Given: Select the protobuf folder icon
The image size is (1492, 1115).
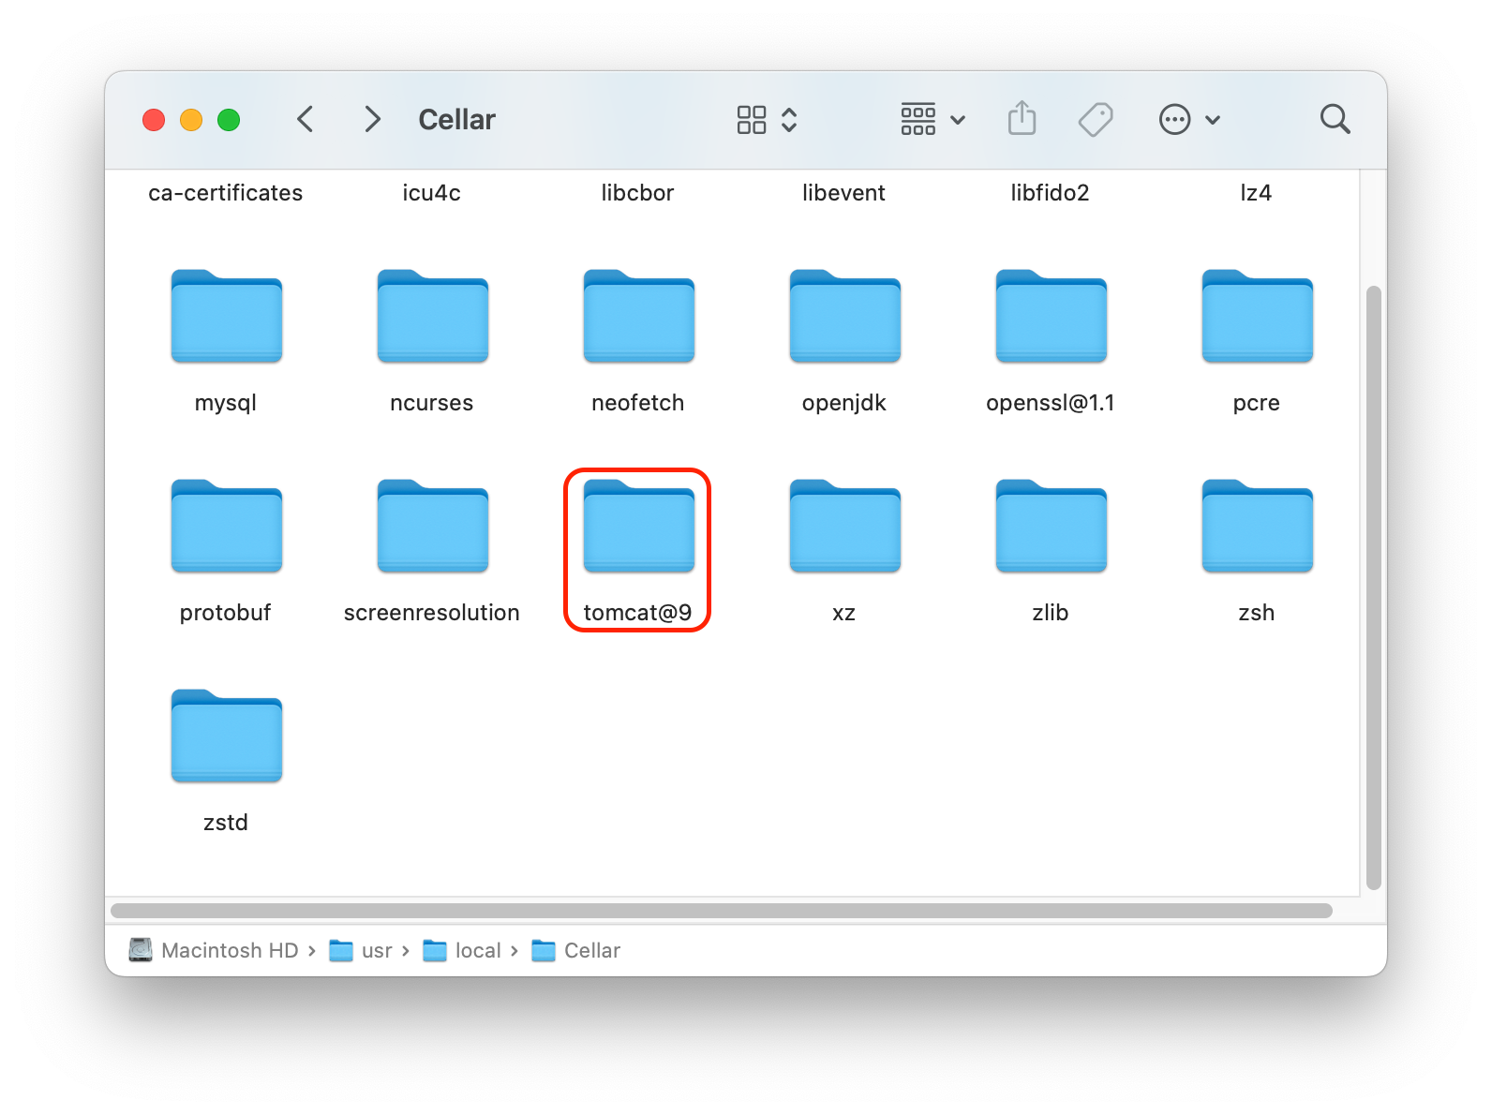Looking at the screenshot, I should pyautogui.click(x=226, y=527).
